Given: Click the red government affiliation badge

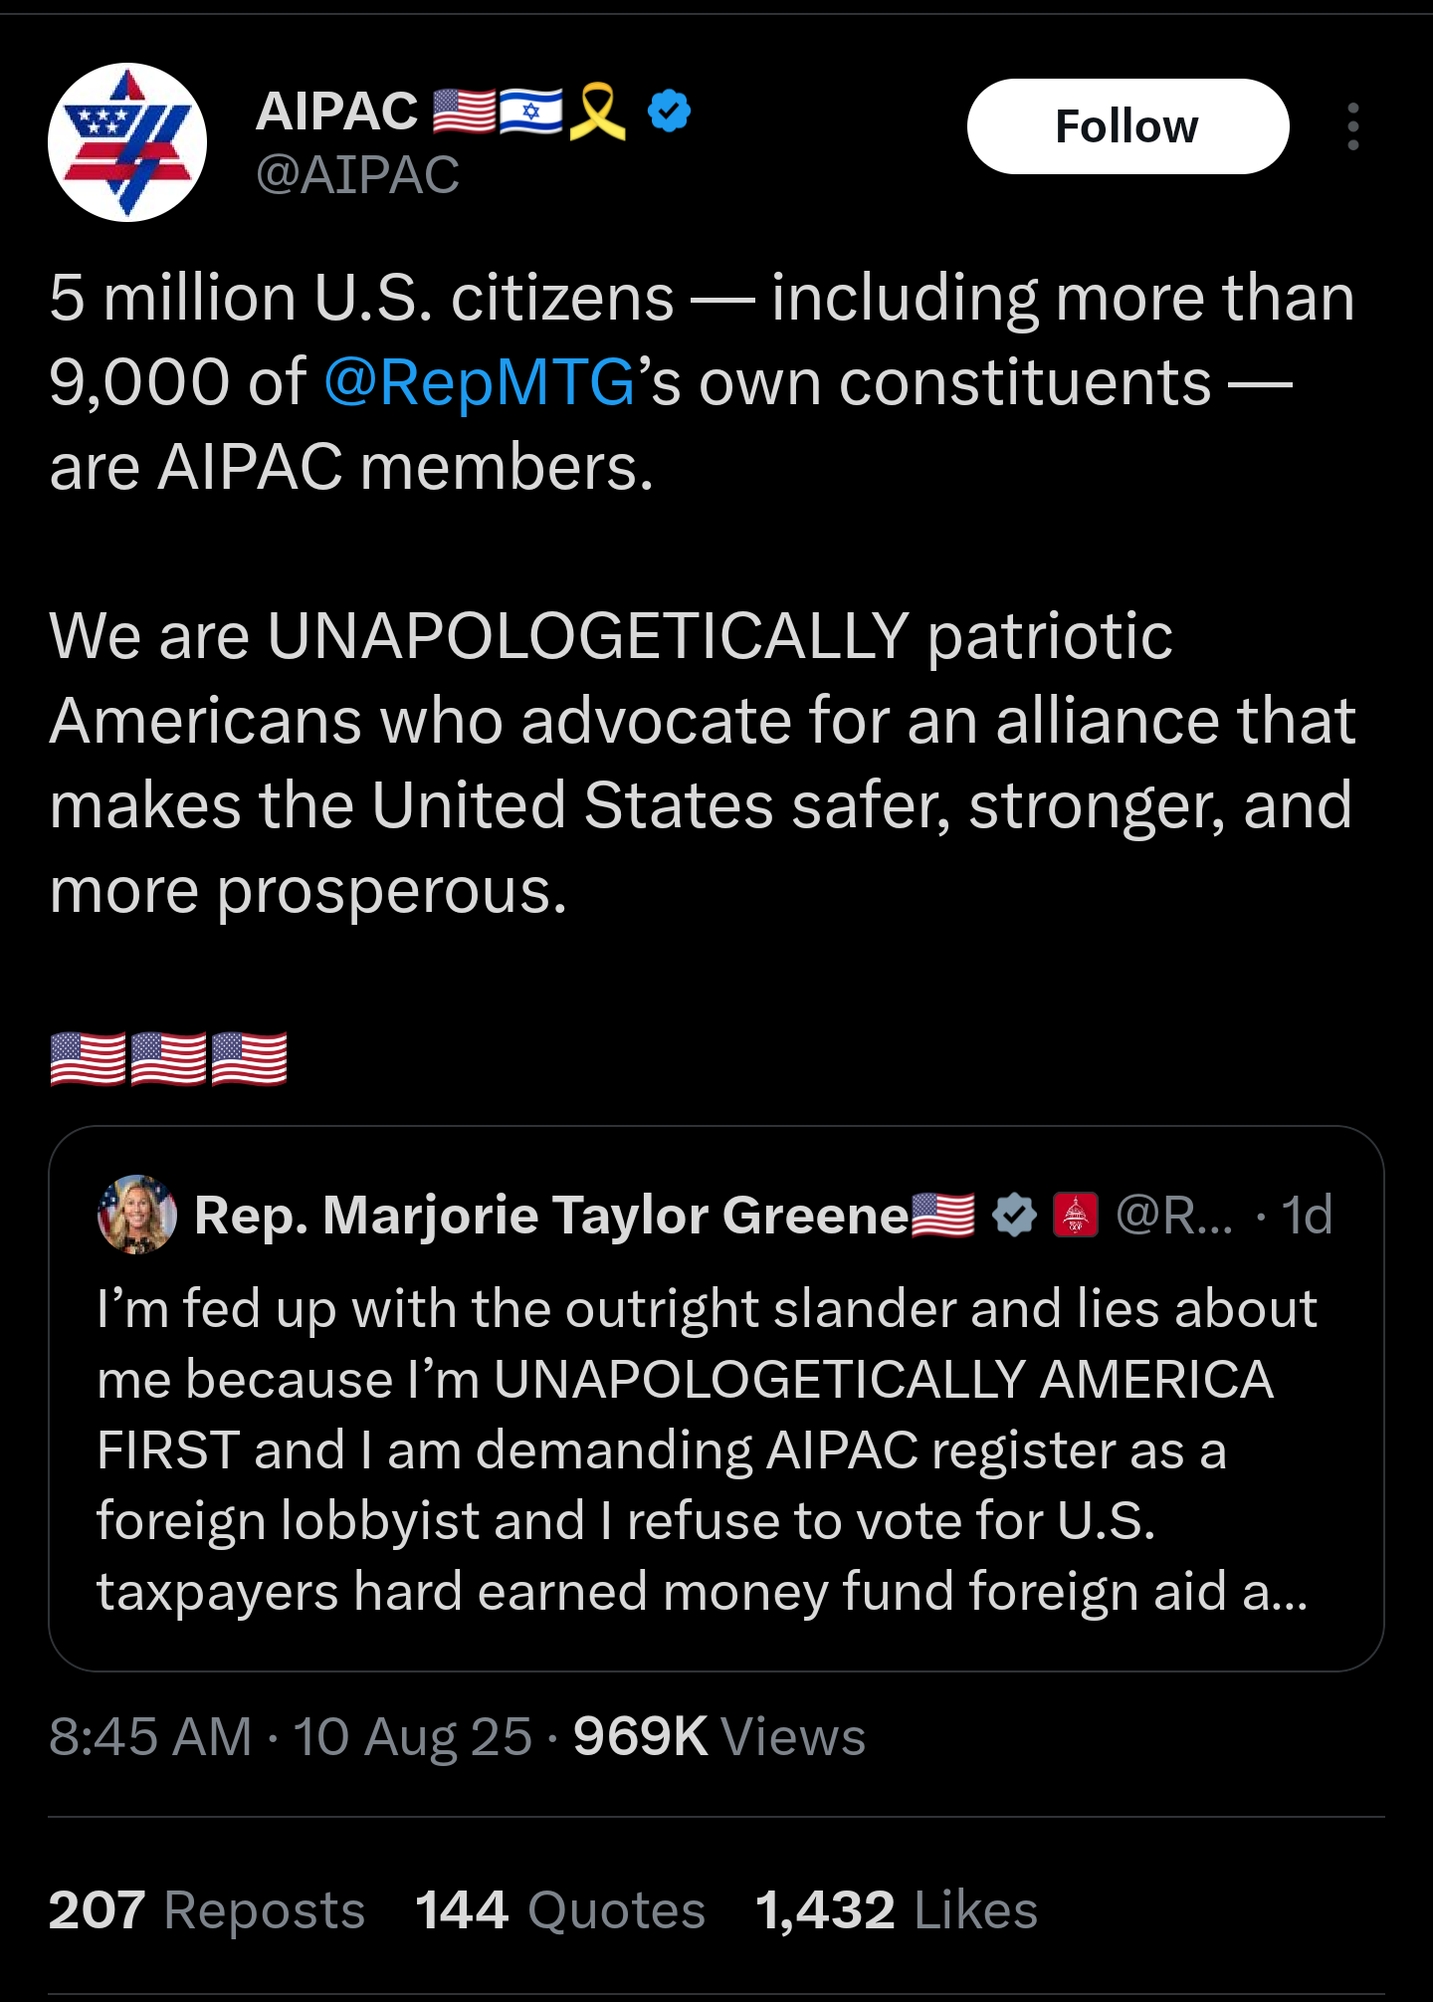Looking at the screenshot, I should click(1075, 1216).
